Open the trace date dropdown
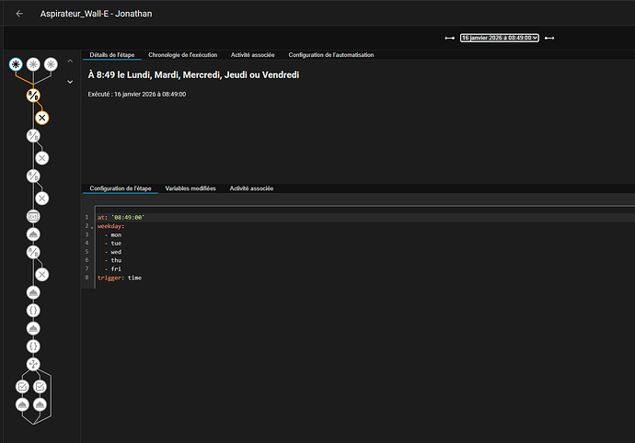Viewport: 635px width, 443px height. (x=499, y=38)
